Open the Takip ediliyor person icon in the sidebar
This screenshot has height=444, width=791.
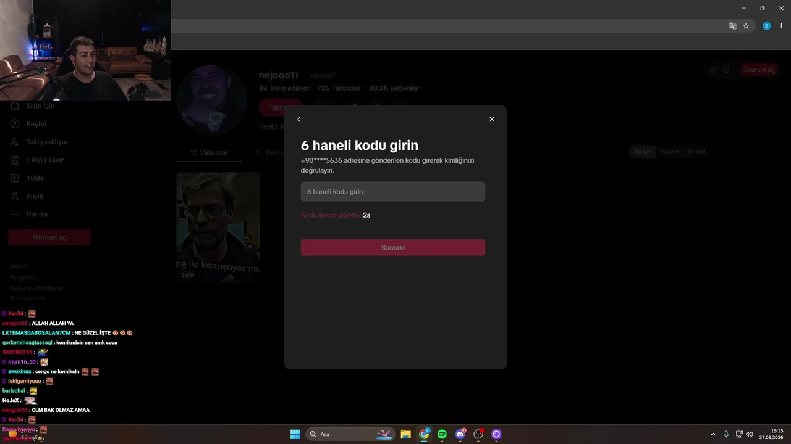coord(15,142)
